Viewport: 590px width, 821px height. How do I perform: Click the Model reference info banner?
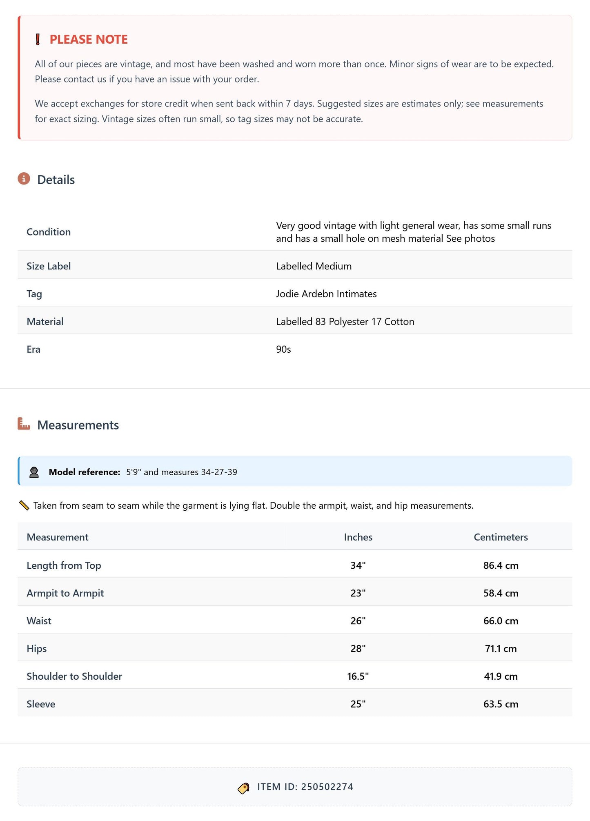click(295, 471)
